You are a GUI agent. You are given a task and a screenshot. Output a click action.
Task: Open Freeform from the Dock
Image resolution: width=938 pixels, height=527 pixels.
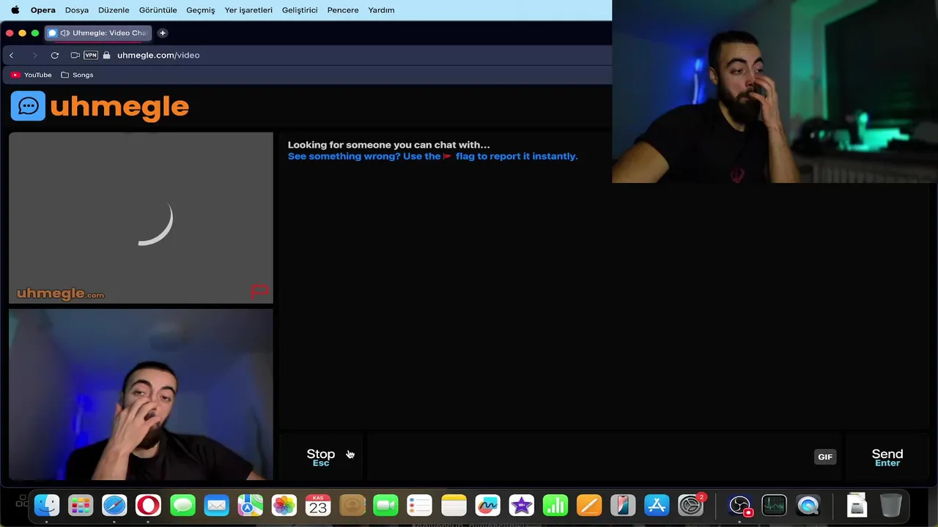point(487,505)
